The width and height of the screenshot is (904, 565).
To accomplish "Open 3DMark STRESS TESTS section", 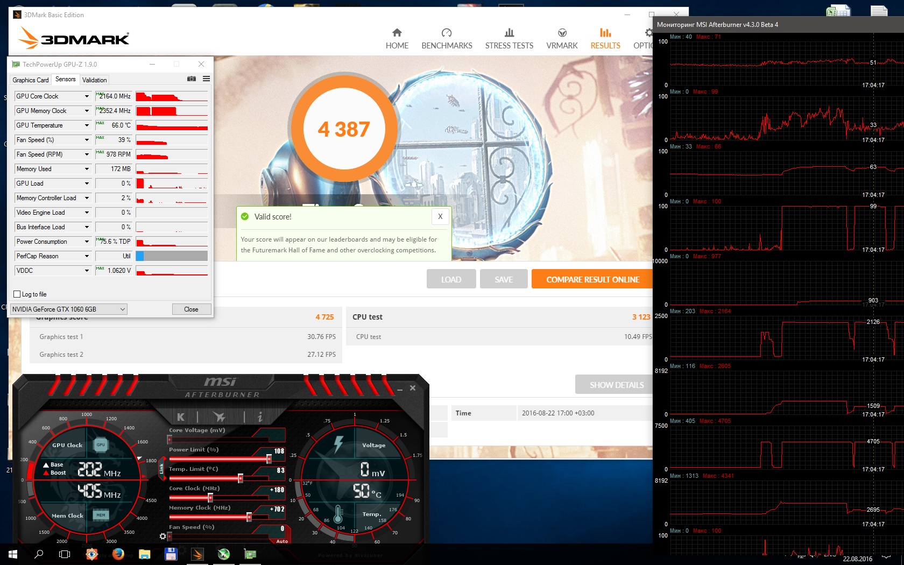I will 509,39.
